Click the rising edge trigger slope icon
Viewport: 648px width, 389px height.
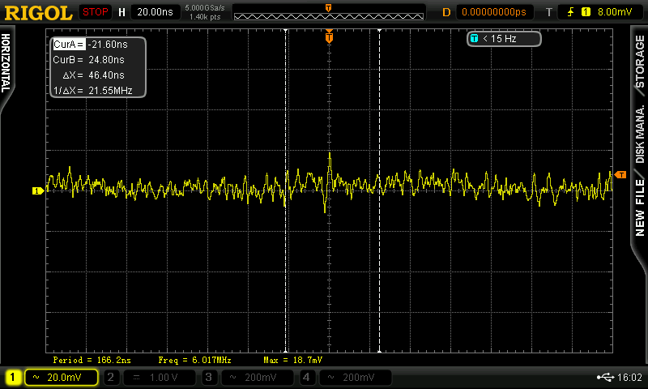(x=571, y=12)
